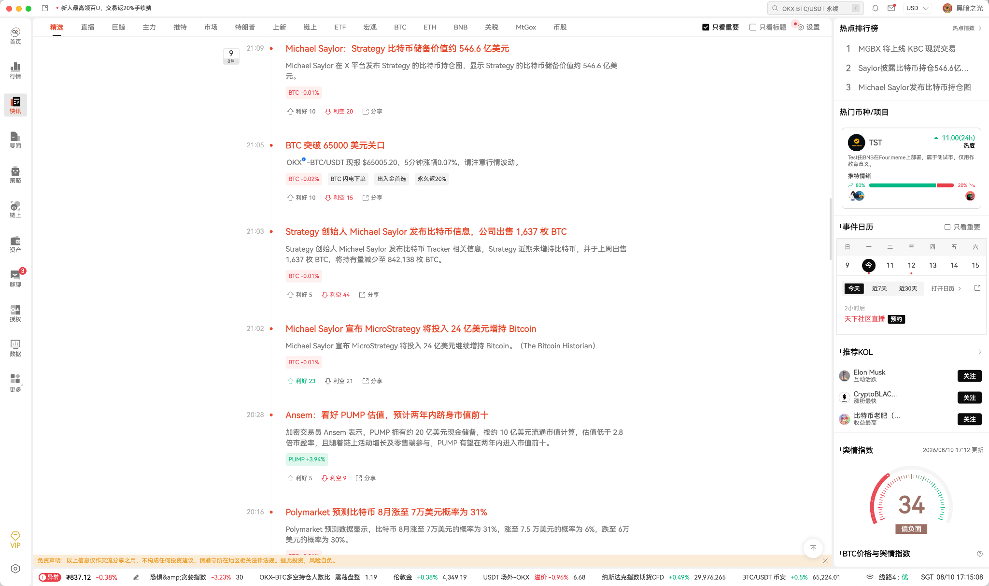Open headline BTC 突破 65000 美元关口
Viewport: 989px width, 586px height.
(335, 145)
